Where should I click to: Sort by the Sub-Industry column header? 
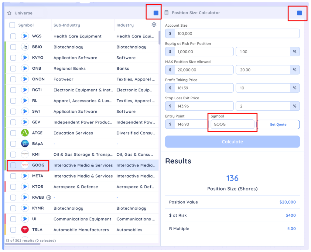[67, 25]
